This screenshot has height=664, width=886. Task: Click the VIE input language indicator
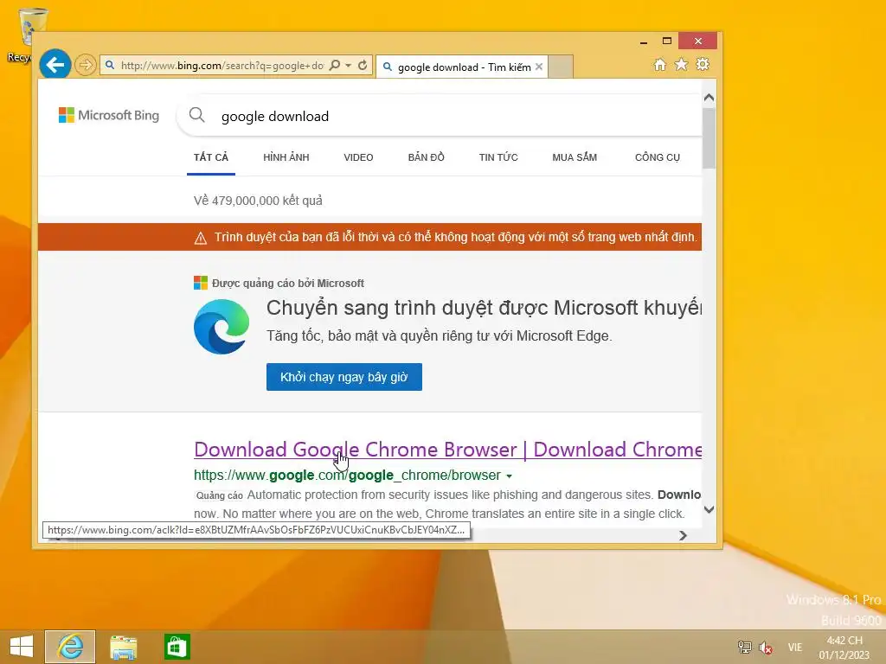pos(794,647)
